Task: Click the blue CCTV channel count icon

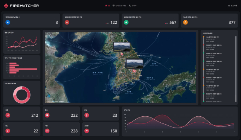Action: [x=8, y=23]
